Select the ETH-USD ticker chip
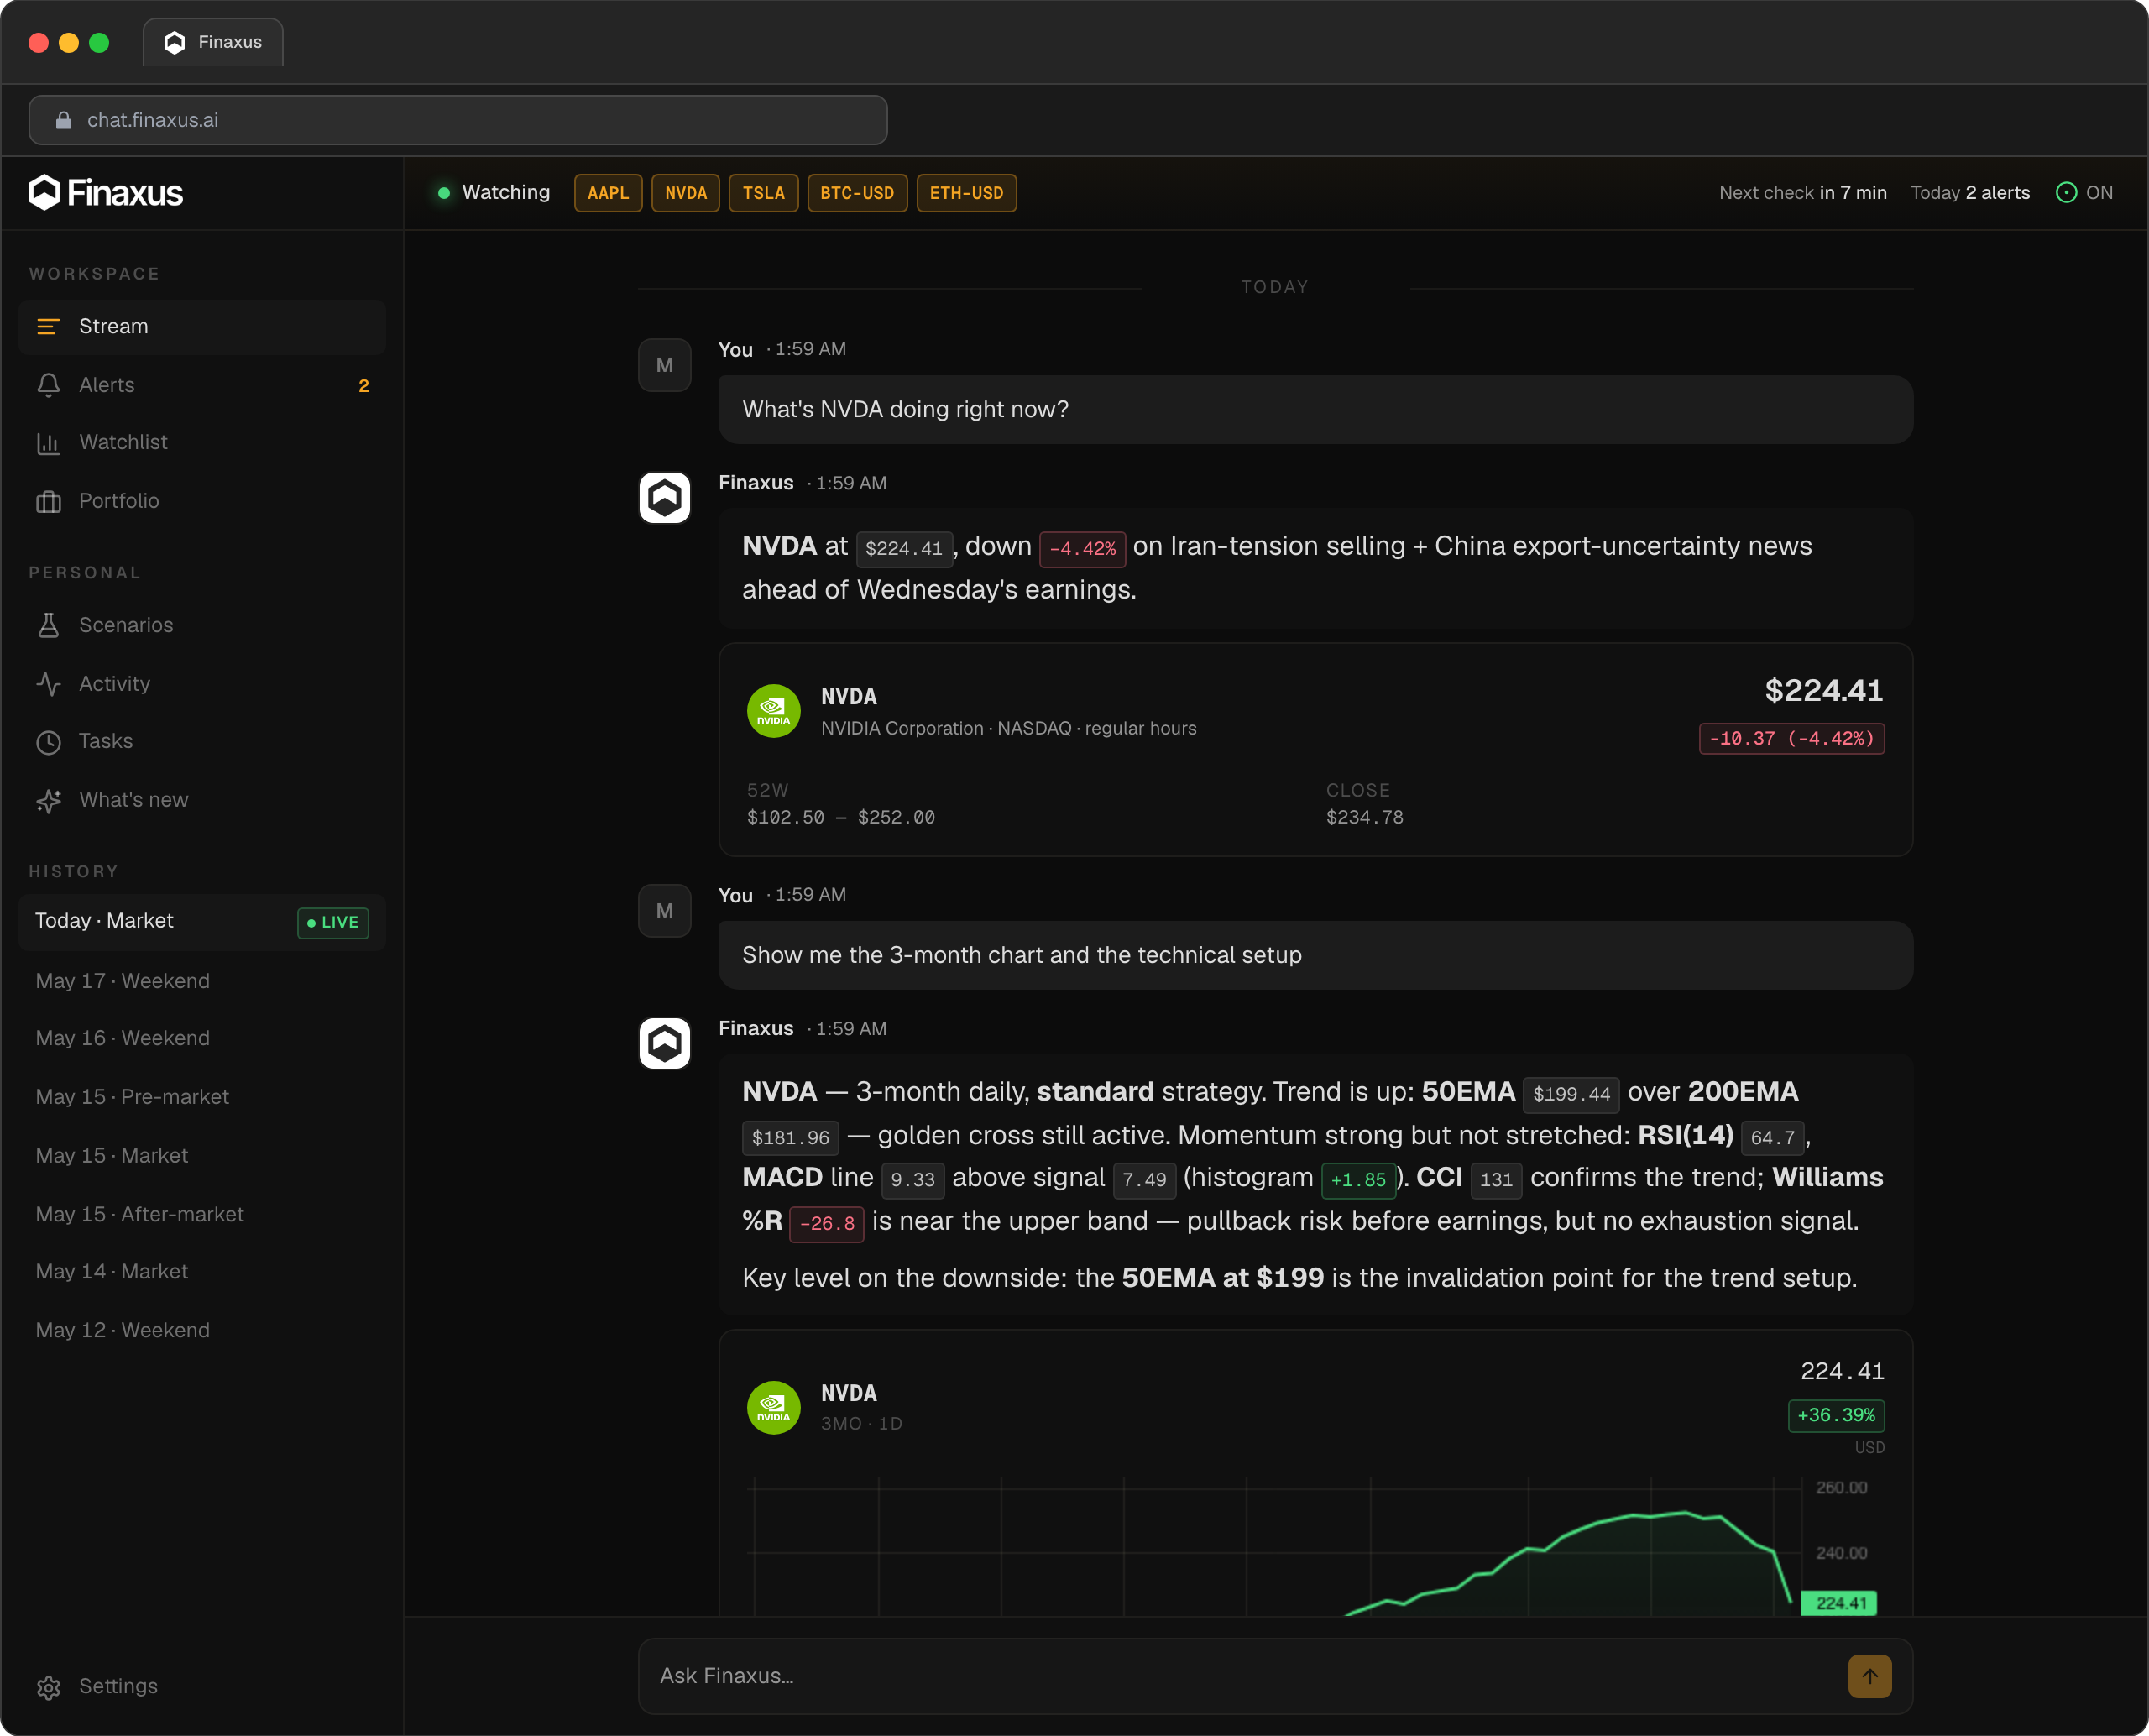The width and height of the screenshot is (2149, 1736). click(966, 193)
